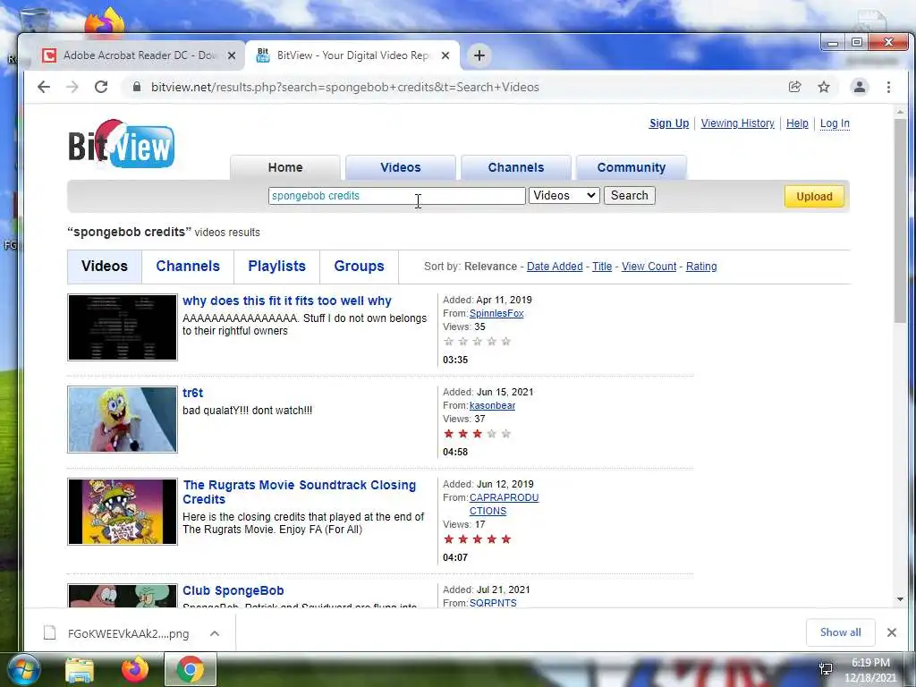Image resolution: width=916 pixels, height=687 pixels.
Task: Close the BitView tab
Action: pyautogui.click(x=445, y=55)
